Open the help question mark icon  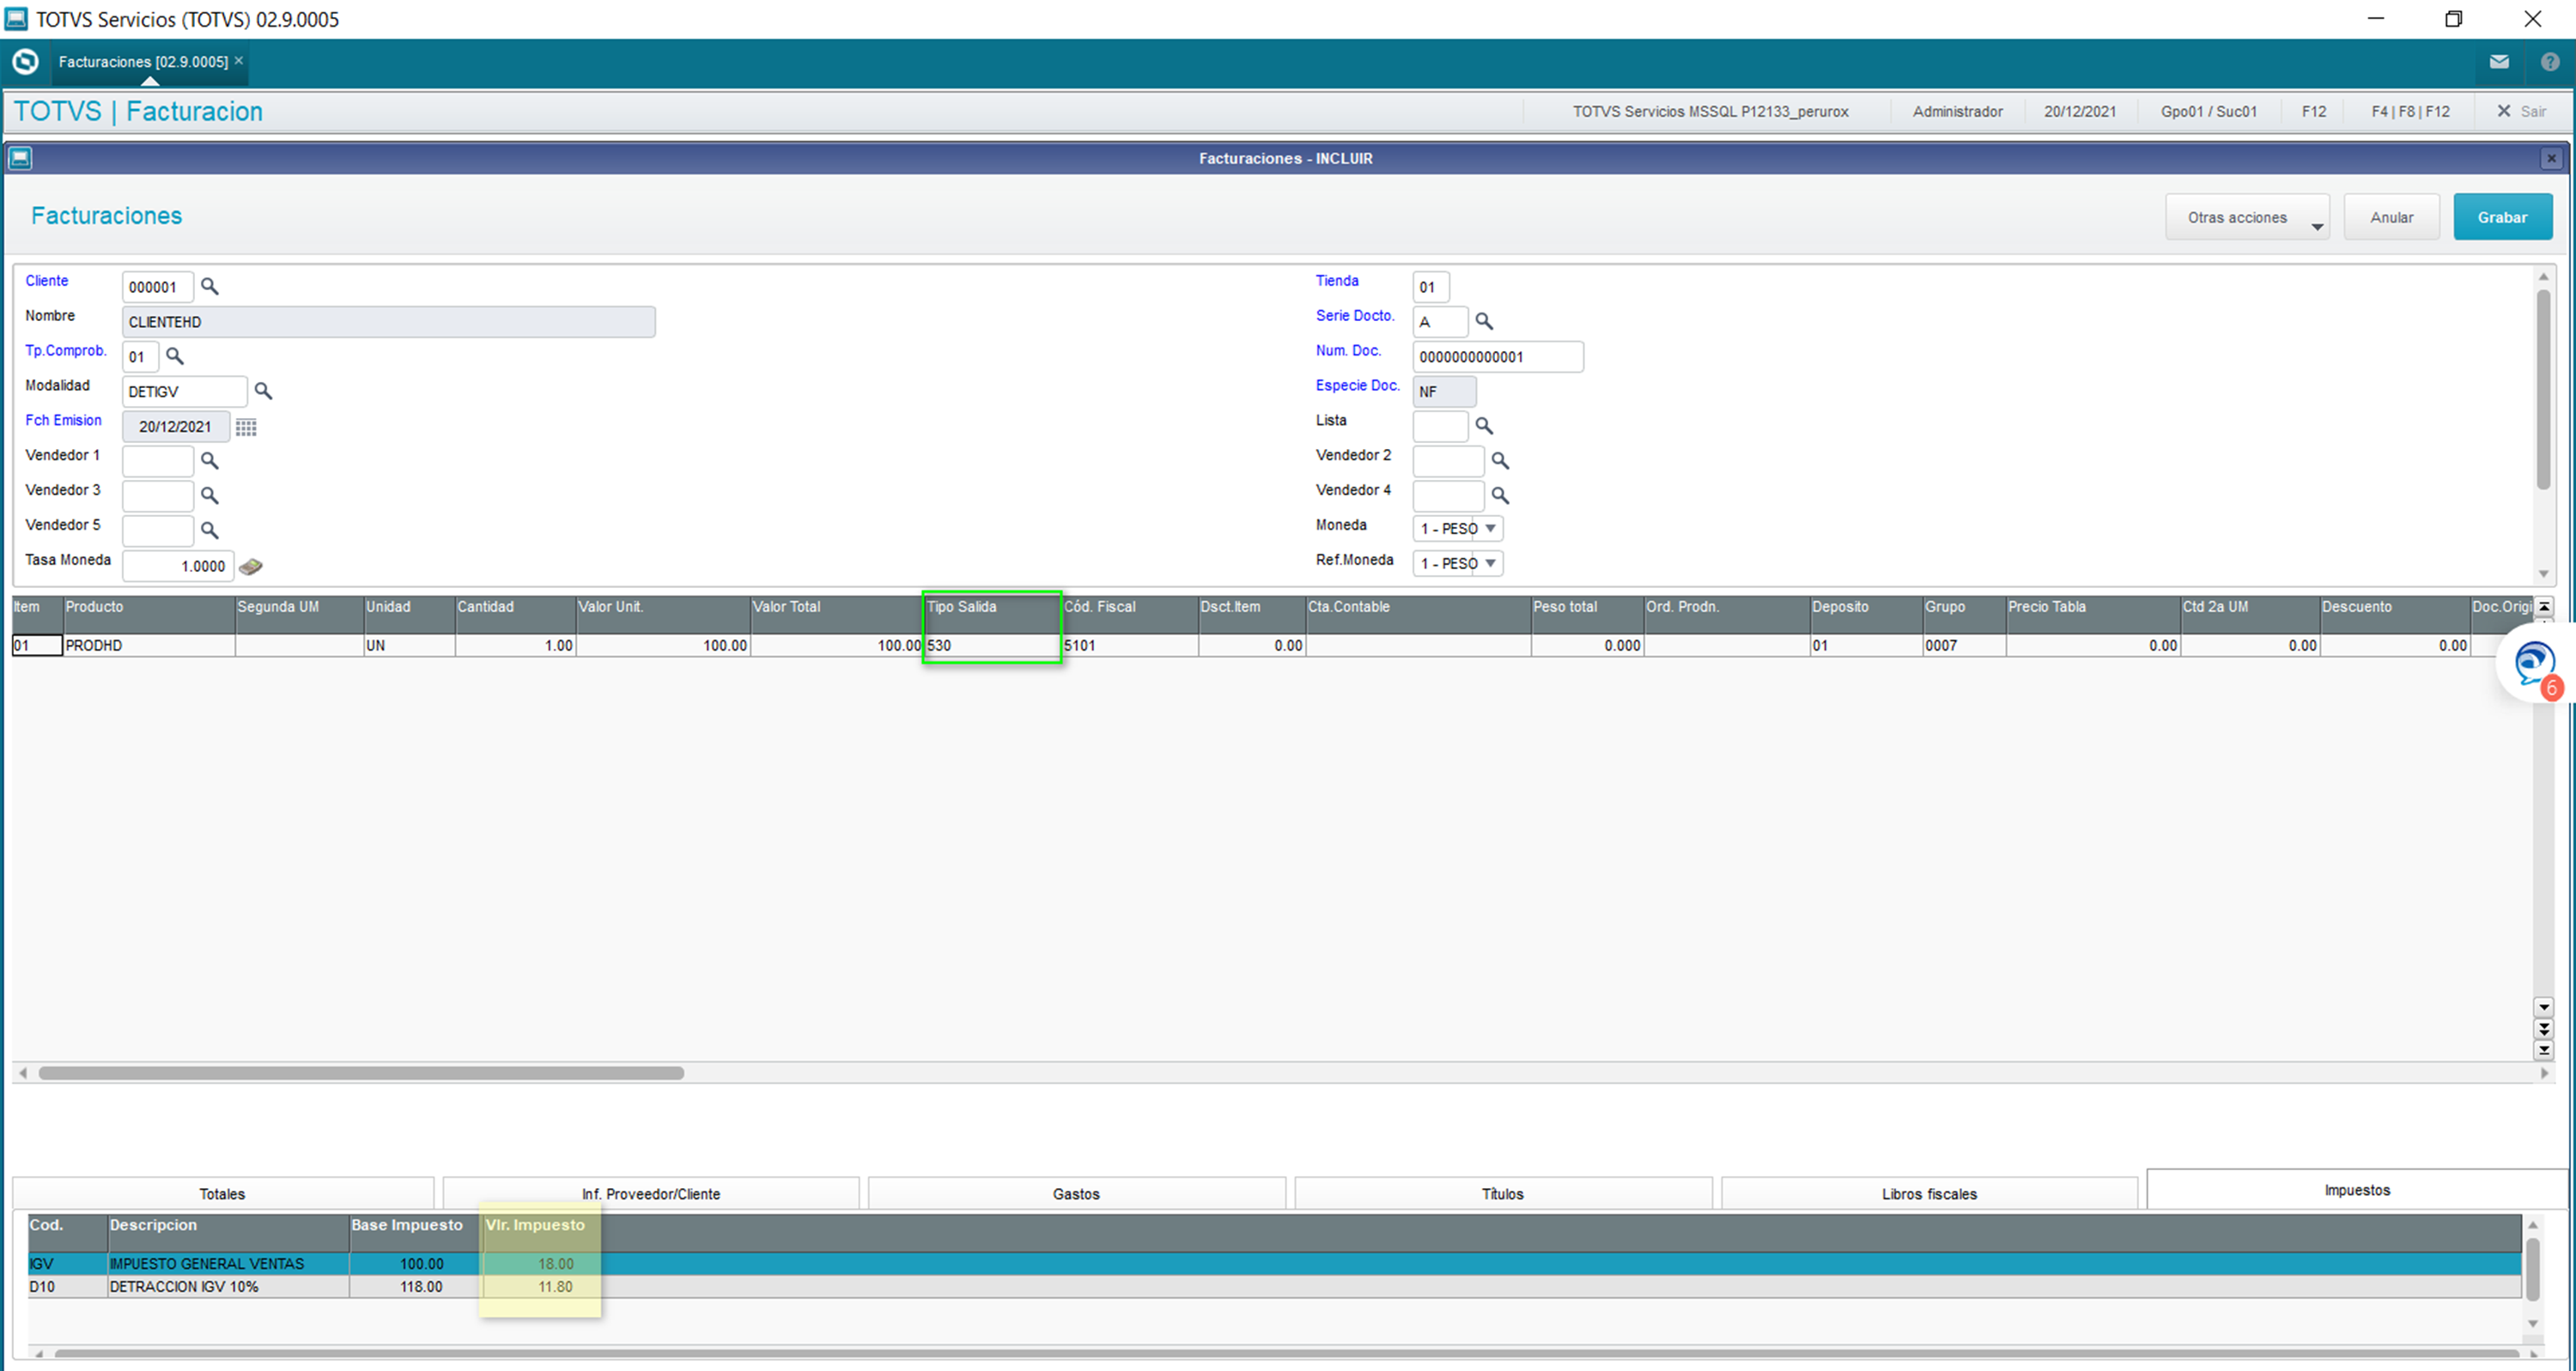coord(2549,62)
